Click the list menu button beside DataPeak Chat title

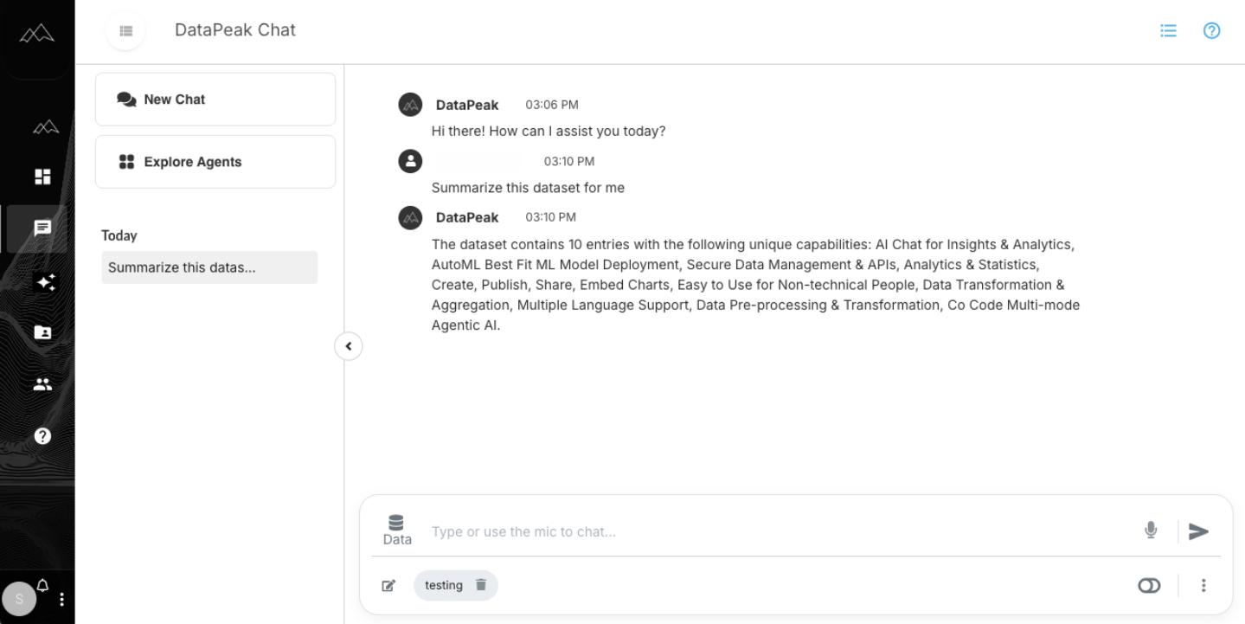pyautogui.click(x=126, y=31)
